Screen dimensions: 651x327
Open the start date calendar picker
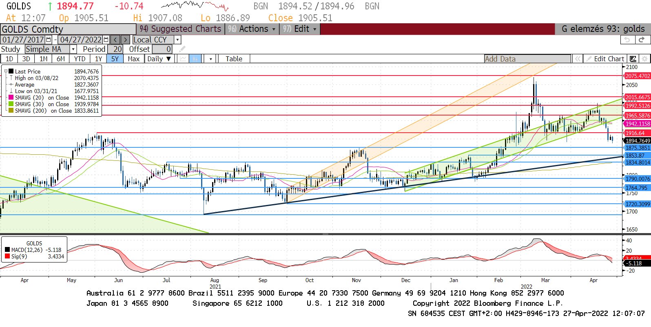click(x=49, y=40)
